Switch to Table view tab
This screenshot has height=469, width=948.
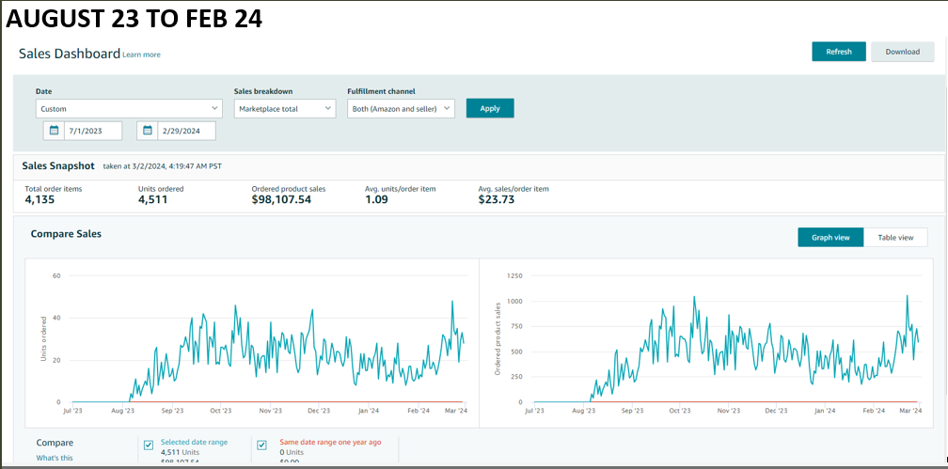pos(895,238)
